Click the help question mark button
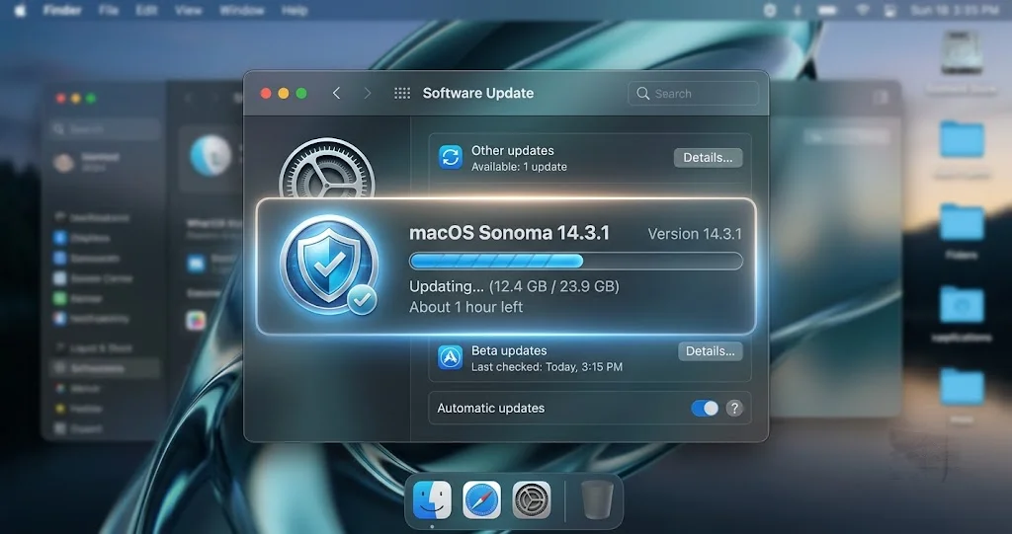 click(734, 409)
